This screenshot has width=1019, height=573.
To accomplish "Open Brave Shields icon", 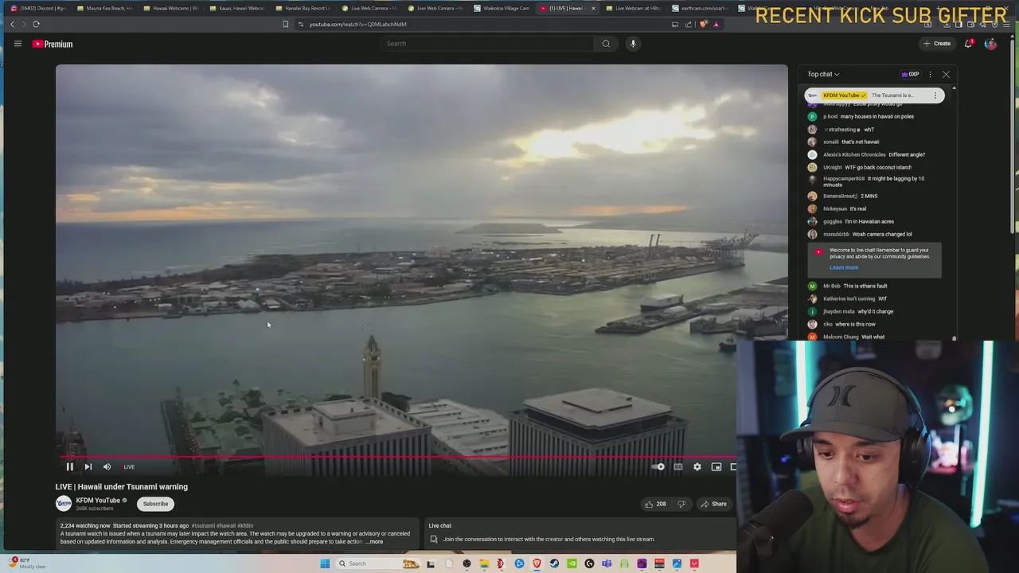I will [703, 24].
